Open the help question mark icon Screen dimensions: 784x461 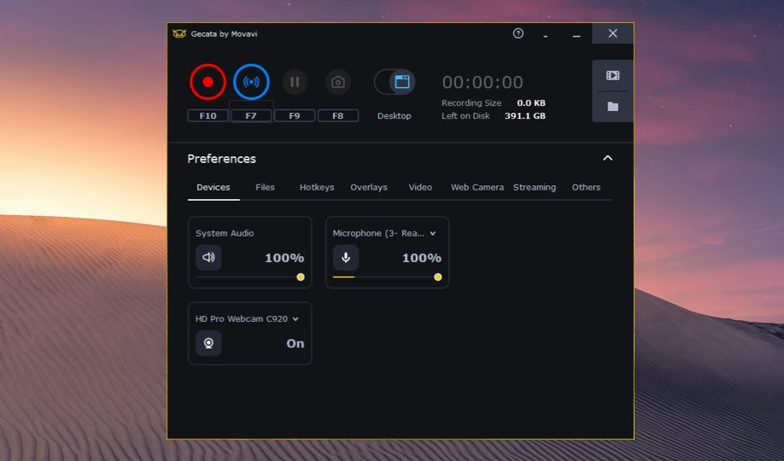click(518, 33)
